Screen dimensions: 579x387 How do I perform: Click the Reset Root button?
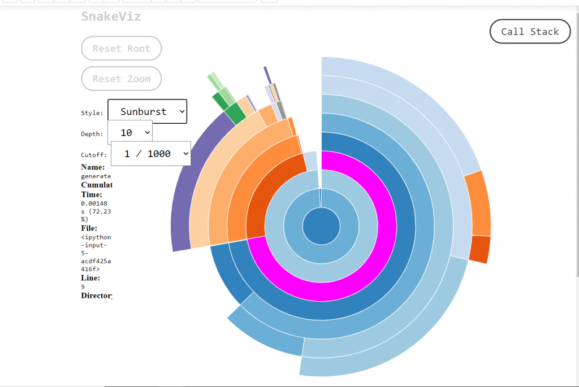tap(121, 48)
